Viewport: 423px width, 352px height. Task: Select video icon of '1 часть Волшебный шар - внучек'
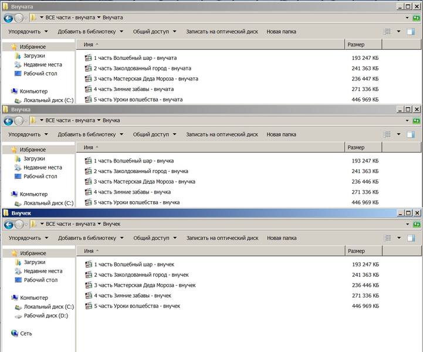pyautogui.click(x=89, y=265)
